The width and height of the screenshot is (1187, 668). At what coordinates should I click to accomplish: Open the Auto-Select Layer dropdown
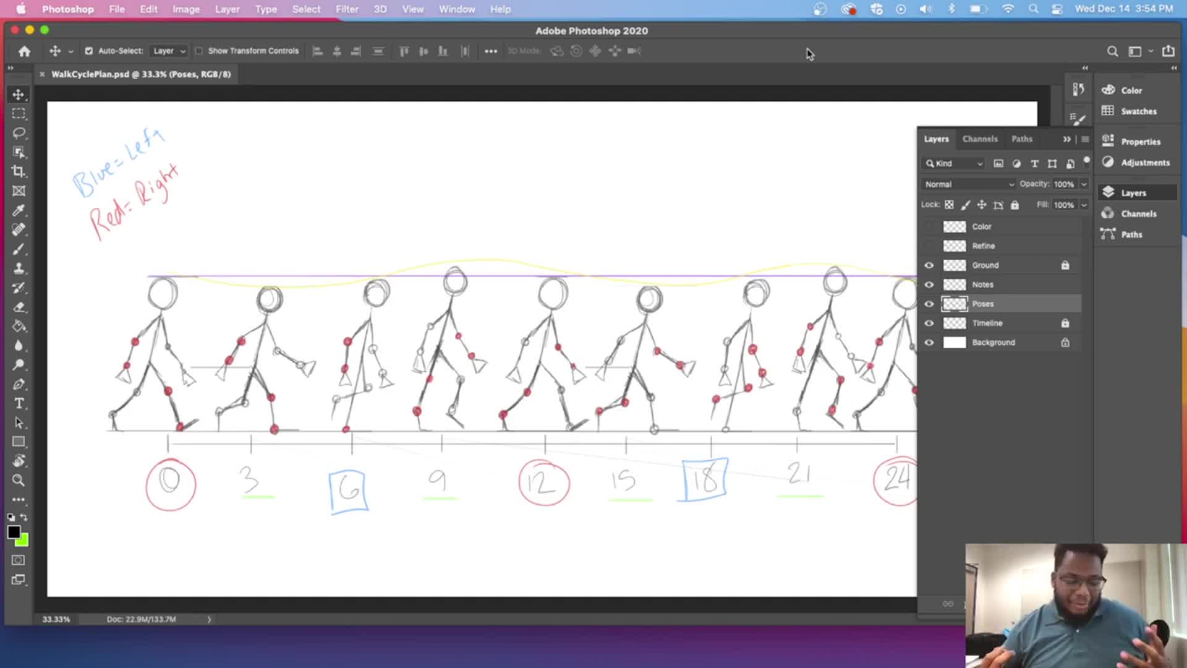click(169, 51)
